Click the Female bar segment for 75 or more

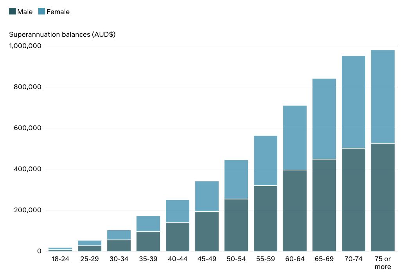coord(383,97)
